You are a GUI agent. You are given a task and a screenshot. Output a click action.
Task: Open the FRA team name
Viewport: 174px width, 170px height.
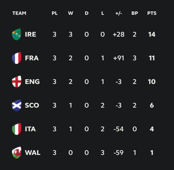(x=32, y=58)
